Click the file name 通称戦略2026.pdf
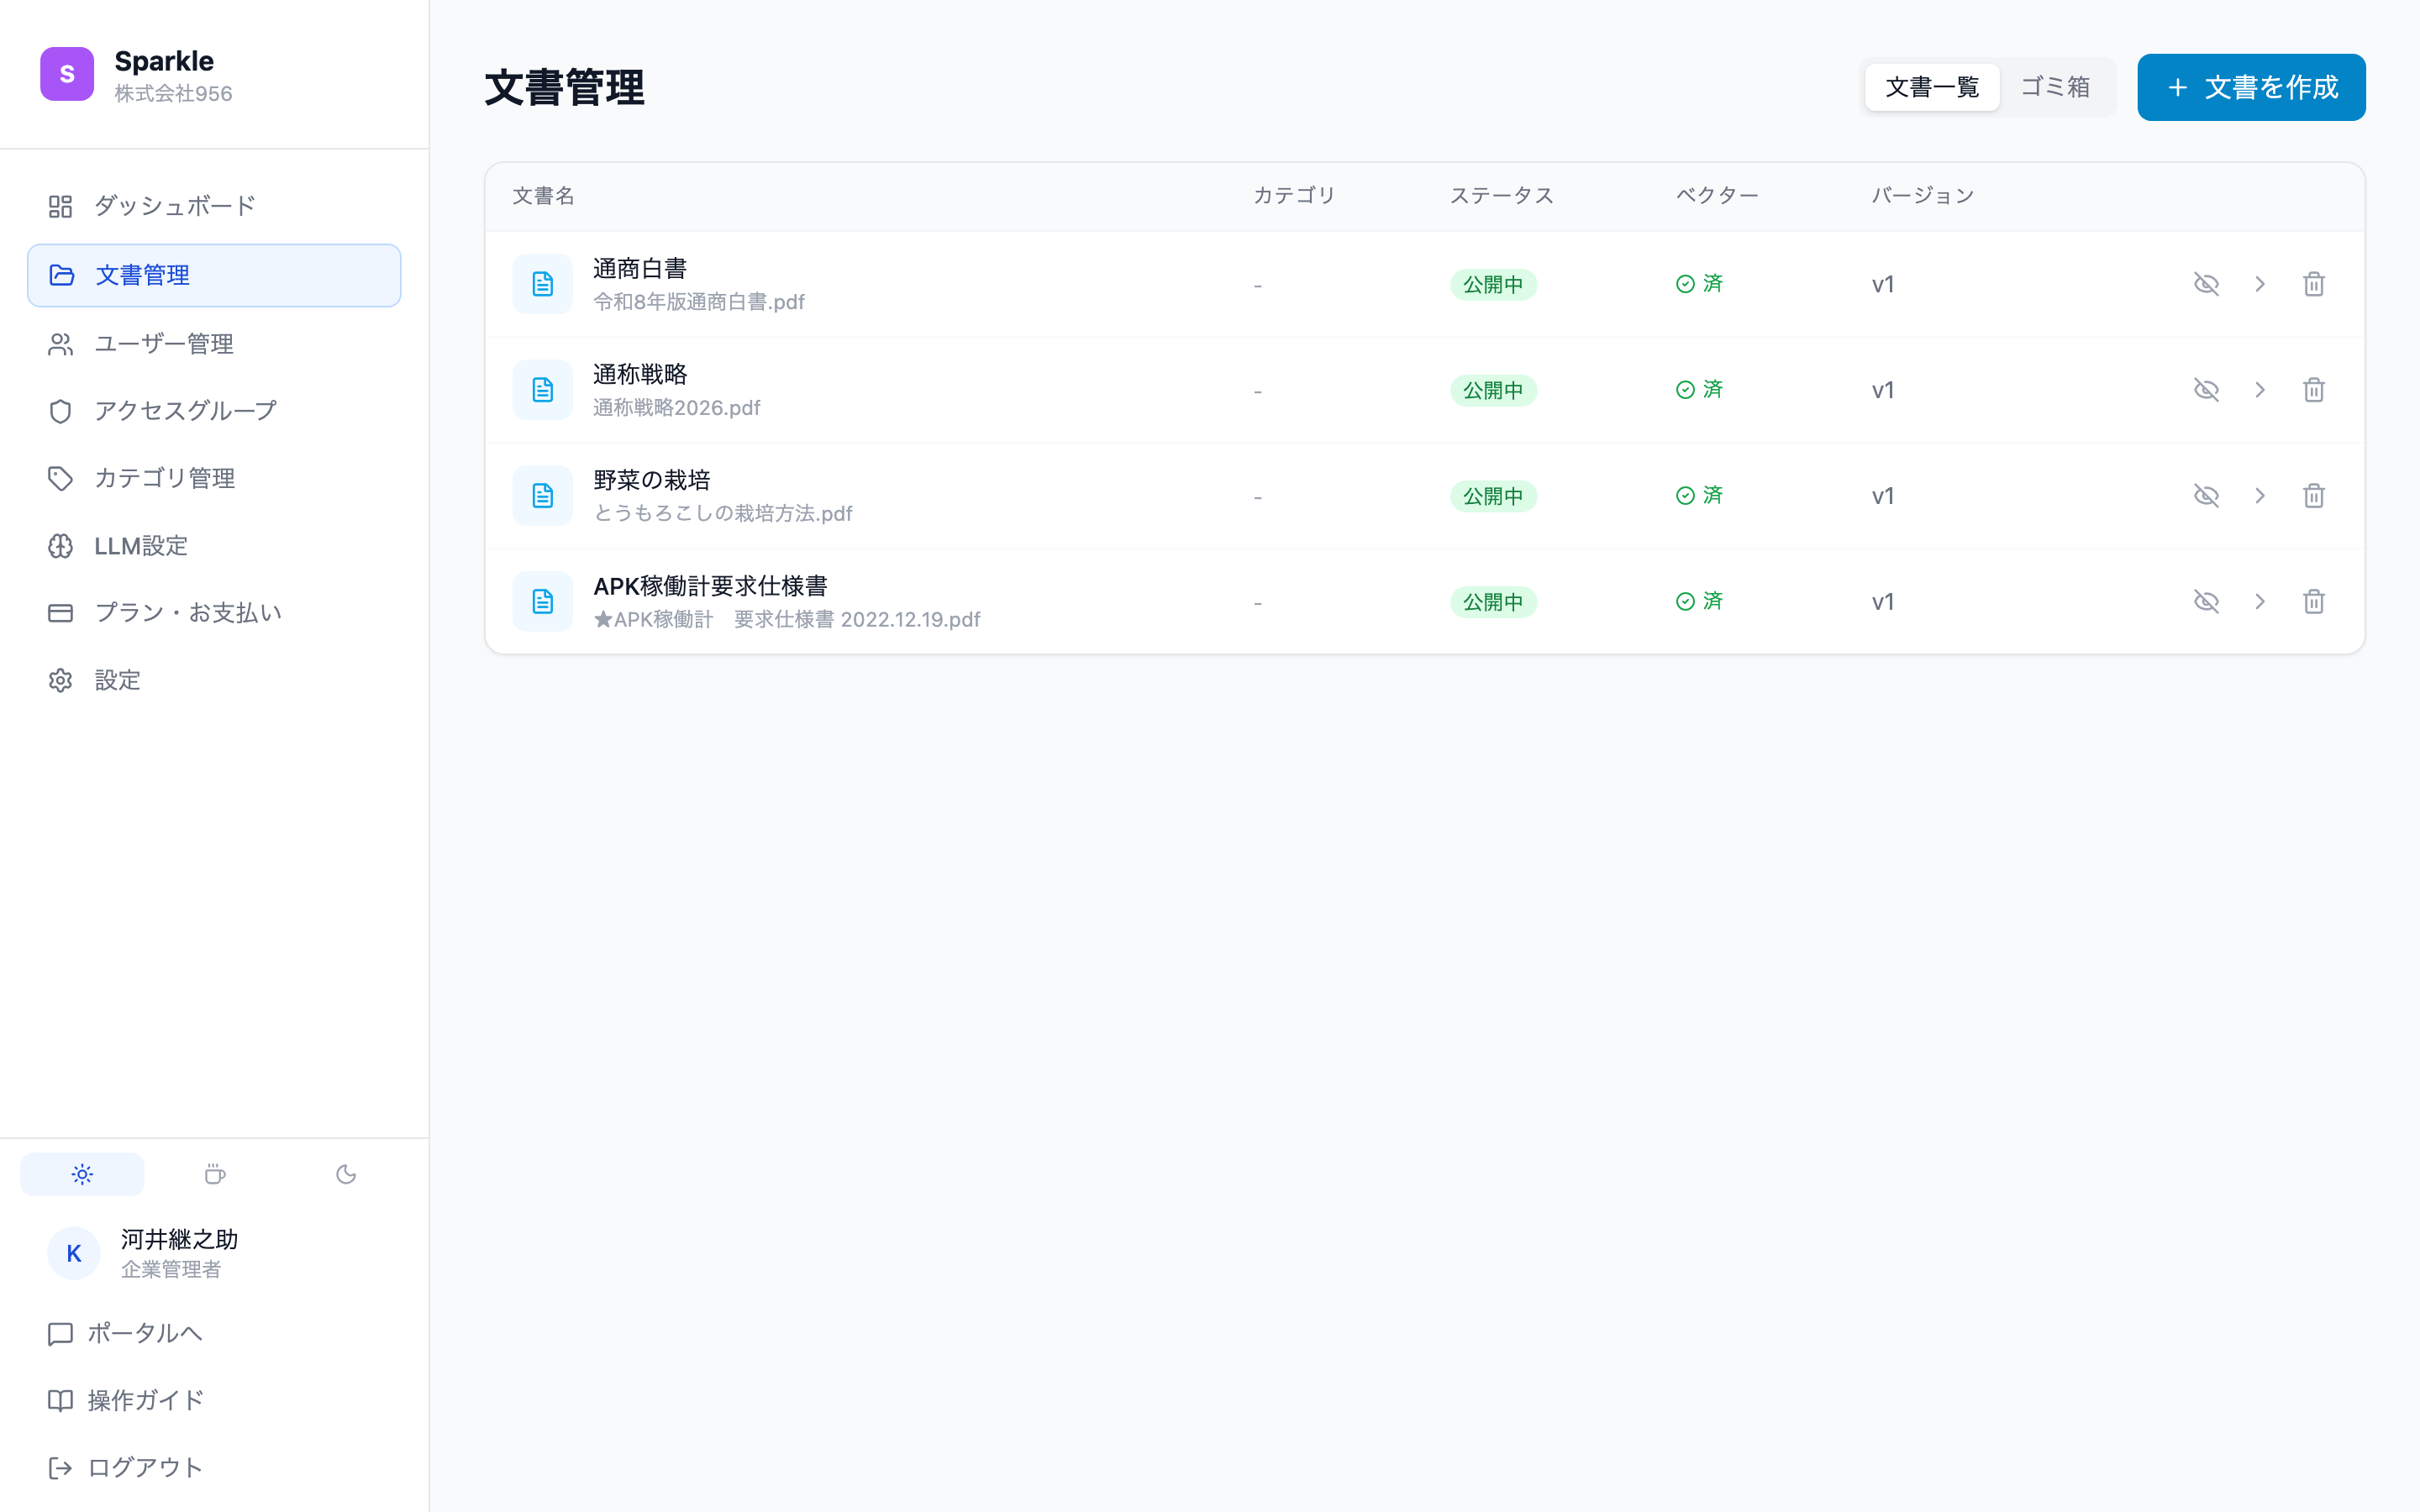This screenshot has width=2420, height=1512. click(x=677, y=408)
